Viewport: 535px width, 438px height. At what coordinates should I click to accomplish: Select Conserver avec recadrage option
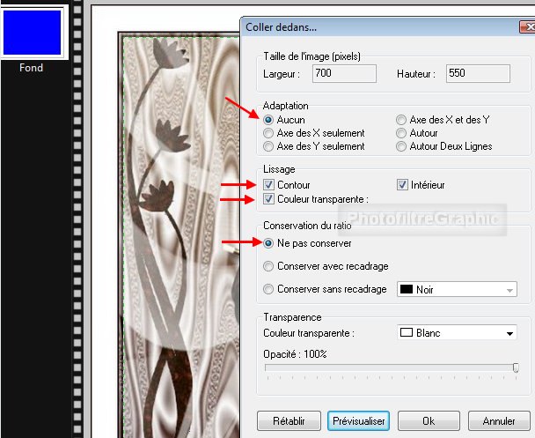pos(268,266)
